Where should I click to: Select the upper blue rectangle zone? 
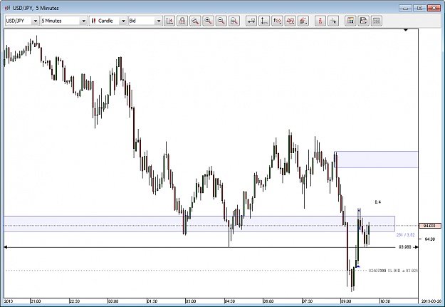click(x=376, y=160)
